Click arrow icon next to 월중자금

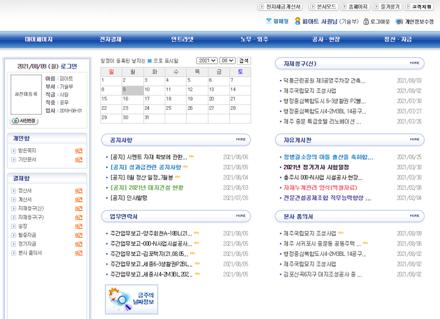[x=13, y=235]
